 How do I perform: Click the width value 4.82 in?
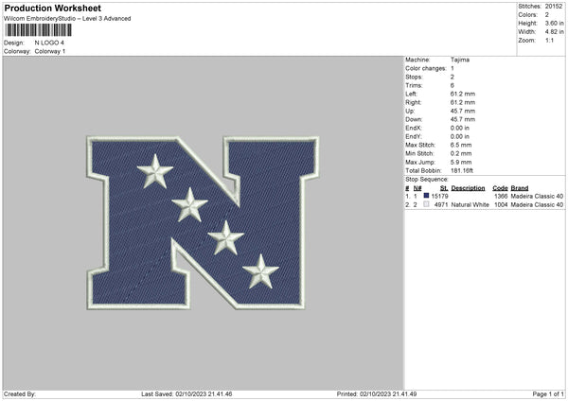coord(554,32)
